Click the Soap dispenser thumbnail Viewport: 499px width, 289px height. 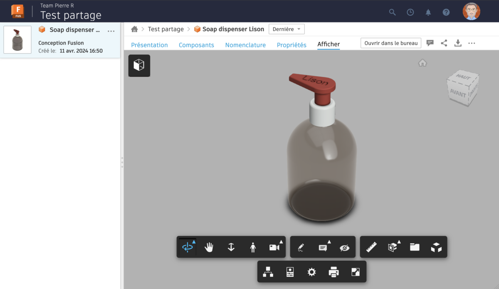pos(17,40)
